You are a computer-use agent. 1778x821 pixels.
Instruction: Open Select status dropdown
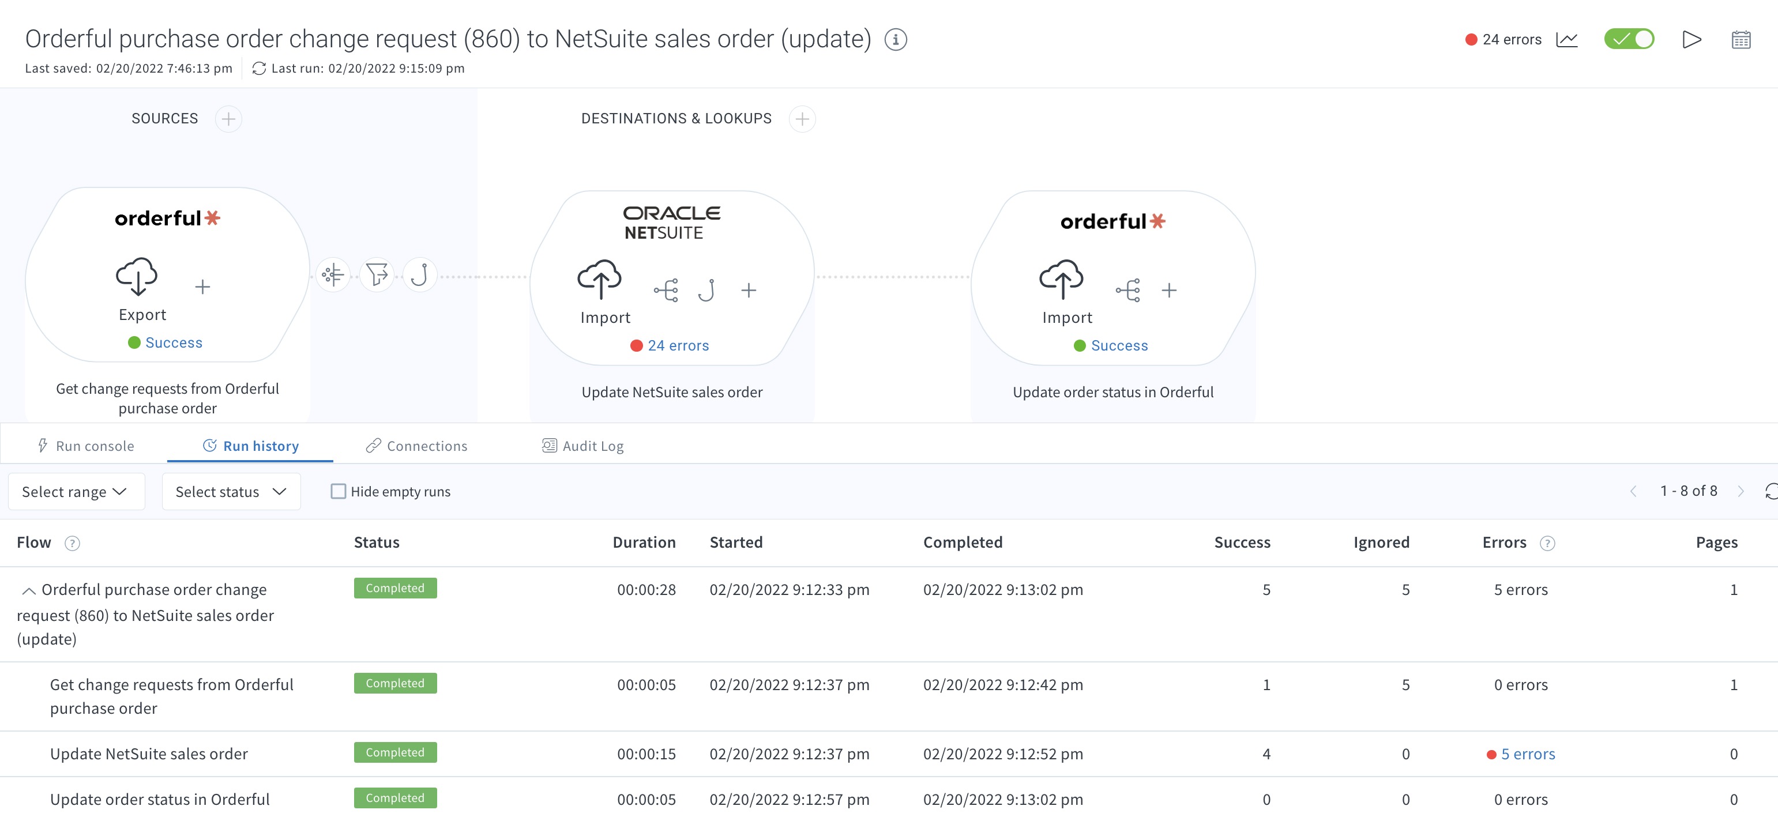tap(231, 491)
